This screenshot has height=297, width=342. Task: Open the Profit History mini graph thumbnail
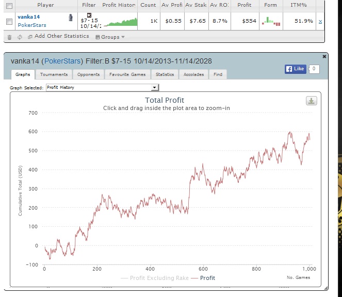[x=120, y=22]
